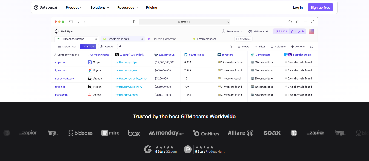Click the Databar.ai cube logo icon
369x161 pixels.
pyautogui.click(x=36, y=7)
